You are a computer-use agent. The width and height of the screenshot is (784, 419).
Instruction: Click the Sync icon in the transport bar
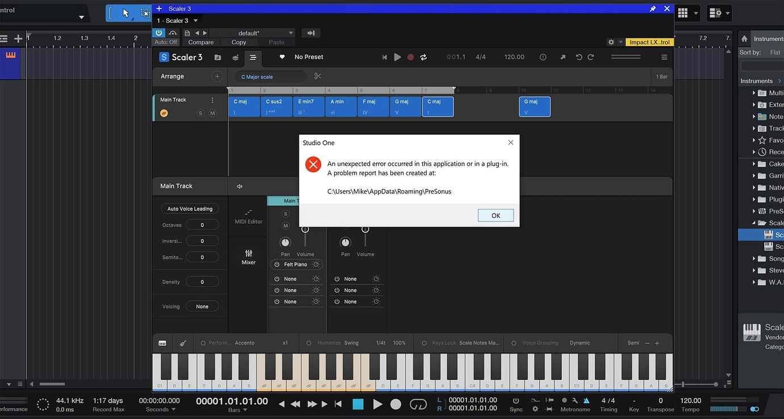(515, 401)
